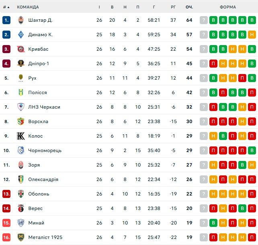Sort standings by ОЧ. points header
This screenshot has height=245, width=258.
pyautogui.click(x=189, y=7)
